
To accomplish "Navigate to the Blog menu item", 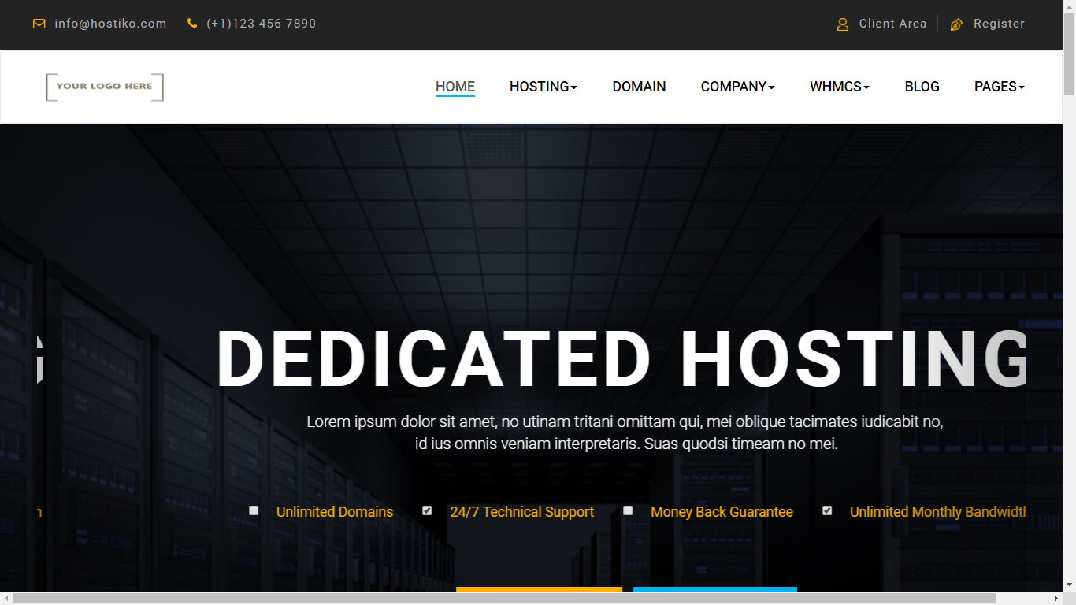I will click(922, 87).
